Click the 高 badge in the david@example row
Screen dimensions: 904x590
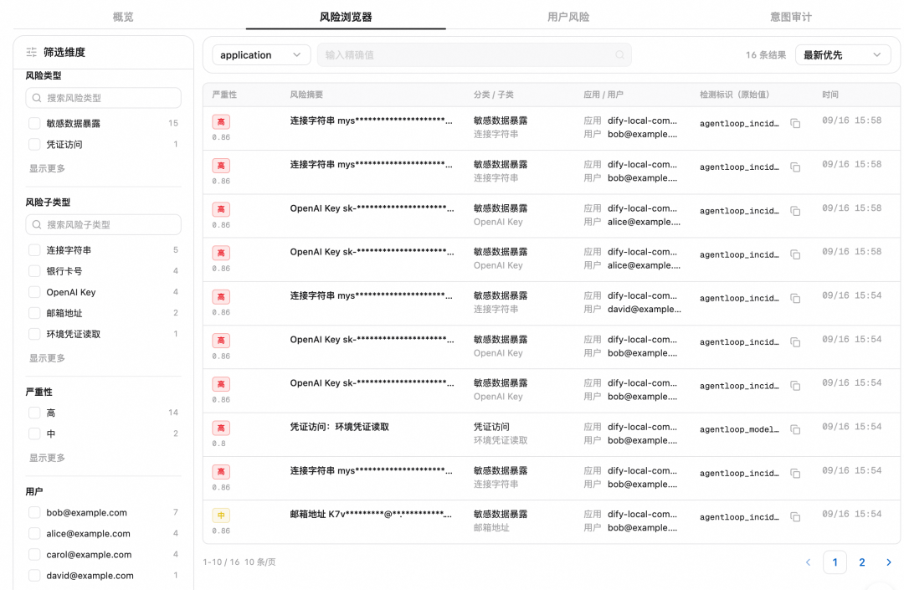221,297
